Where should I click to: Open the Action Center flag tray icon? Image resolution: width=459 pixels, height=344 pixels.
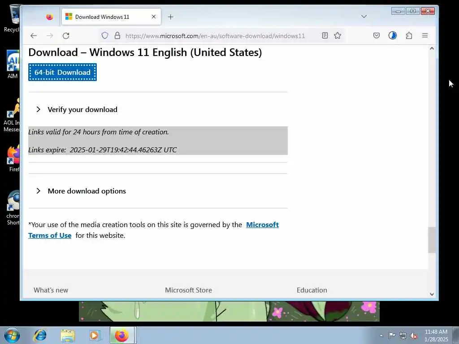point(392,335)
